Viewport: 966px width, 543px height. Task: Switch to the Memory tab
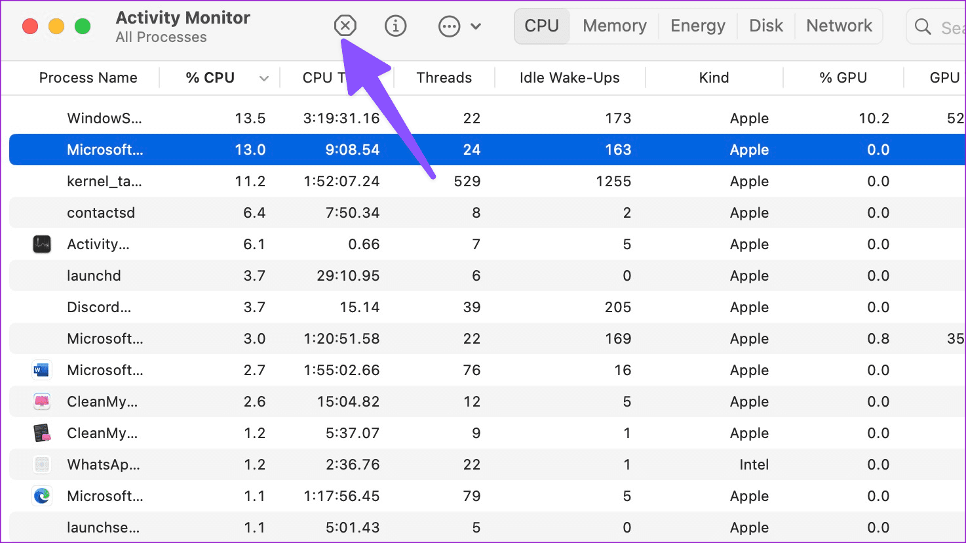click(613, 26)
